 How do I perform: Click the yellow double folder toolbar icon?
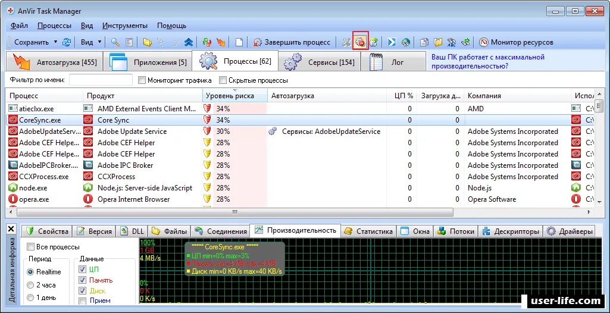point(438,42)
